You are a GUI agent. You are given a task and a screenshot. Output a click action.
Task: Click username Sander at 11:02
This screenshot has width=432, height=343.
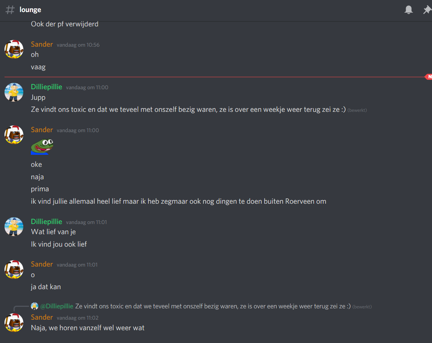click(42, 317)
